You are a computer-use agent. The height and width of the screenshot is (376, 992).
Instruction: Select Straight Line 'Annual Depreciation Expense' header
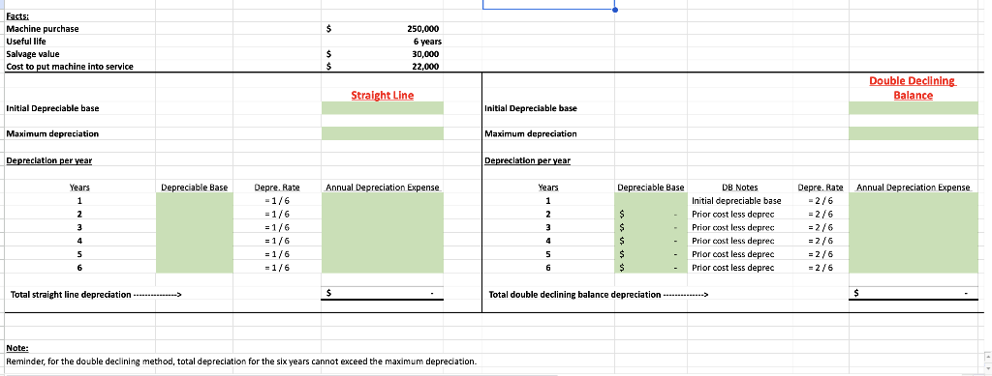382,188
